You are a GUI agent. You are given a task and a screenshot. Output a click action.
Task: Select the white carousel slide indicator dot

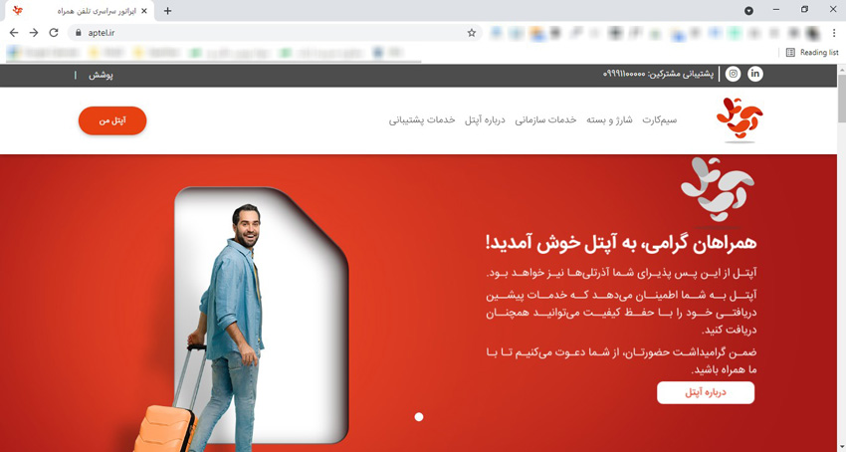coord(419,417)
